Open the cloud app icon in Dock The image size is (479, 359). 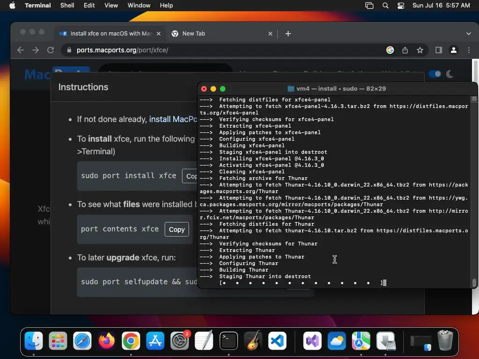click(337, 341)
